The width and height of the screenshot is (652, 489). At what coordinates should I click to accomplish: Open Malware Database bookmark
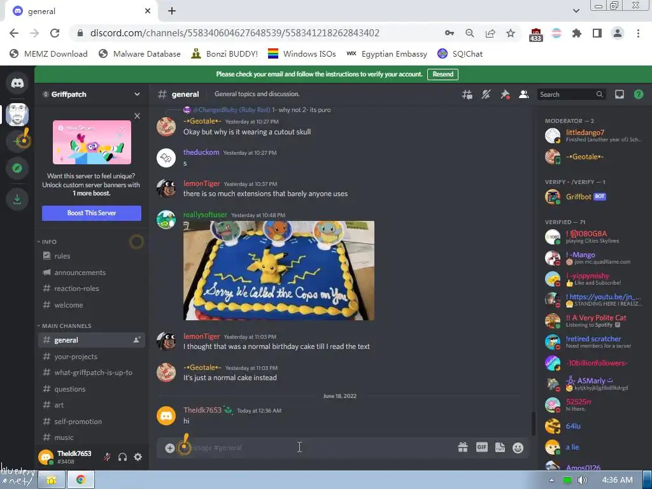tap(139, 53)
